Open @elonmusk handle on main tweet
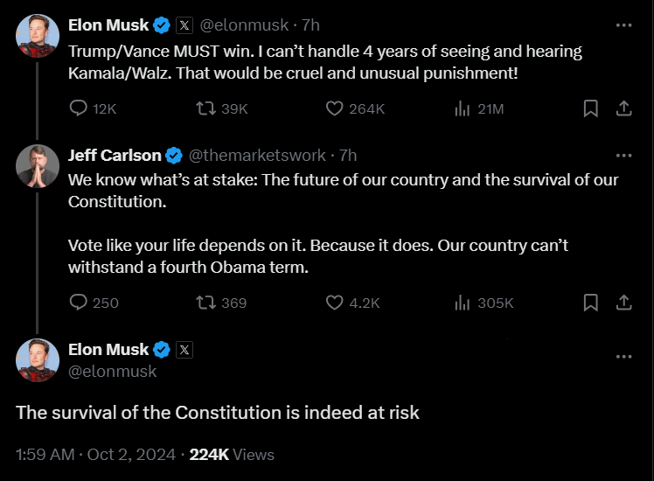 113,371
